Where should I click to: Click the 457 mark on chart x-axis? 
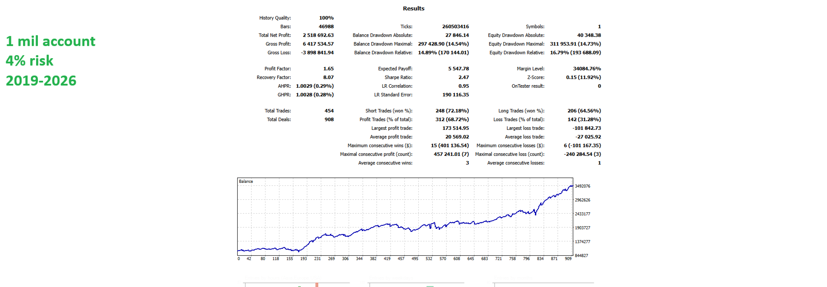(401, 258)
